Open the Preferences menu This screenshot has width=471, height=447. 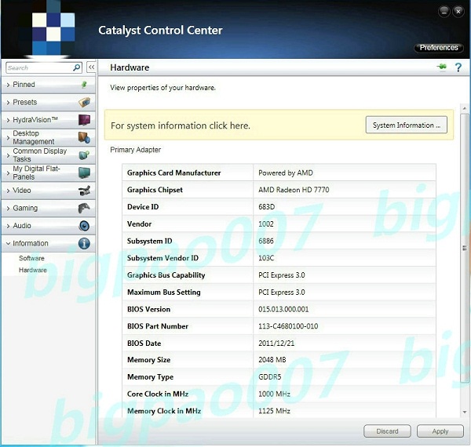tap(439, 48)
